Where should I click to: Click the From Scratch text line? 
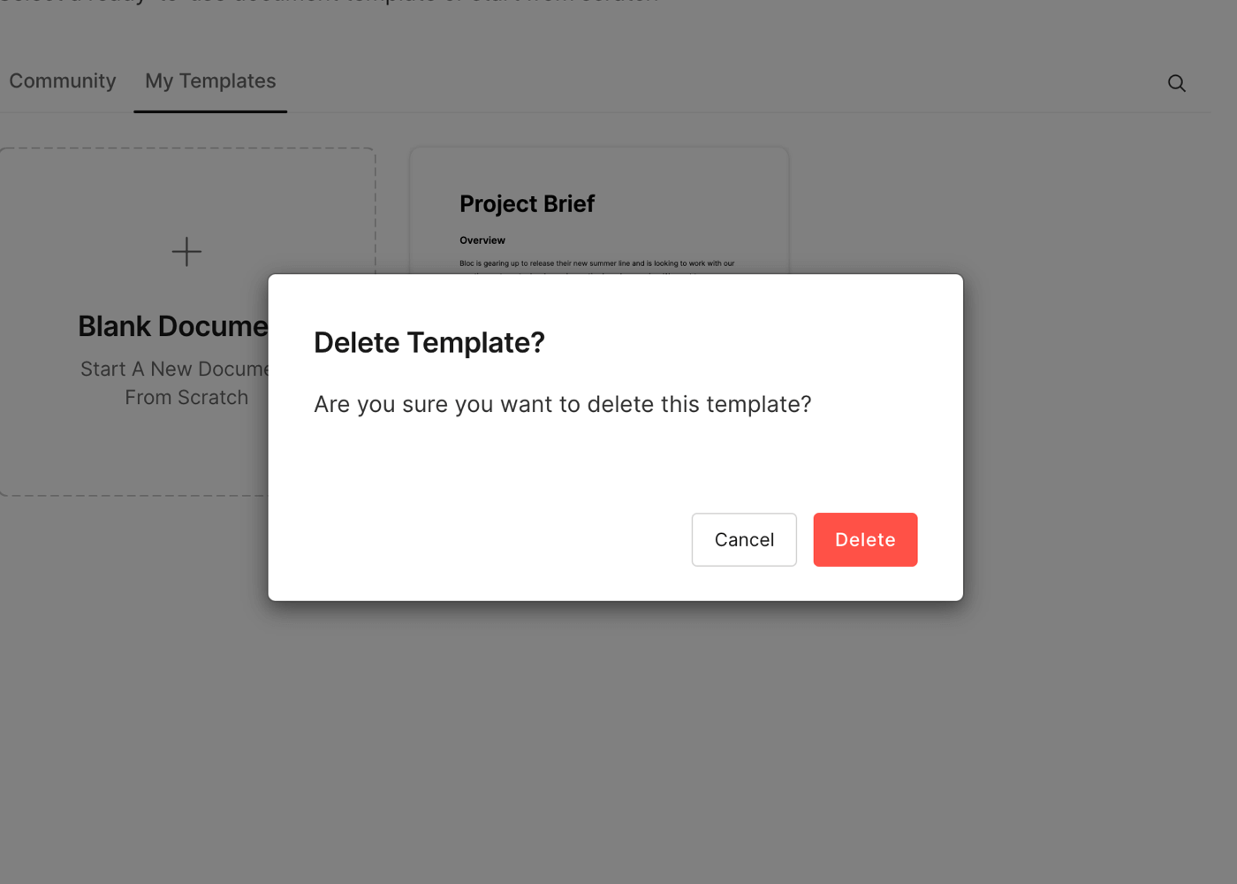[x=186, y=398]
